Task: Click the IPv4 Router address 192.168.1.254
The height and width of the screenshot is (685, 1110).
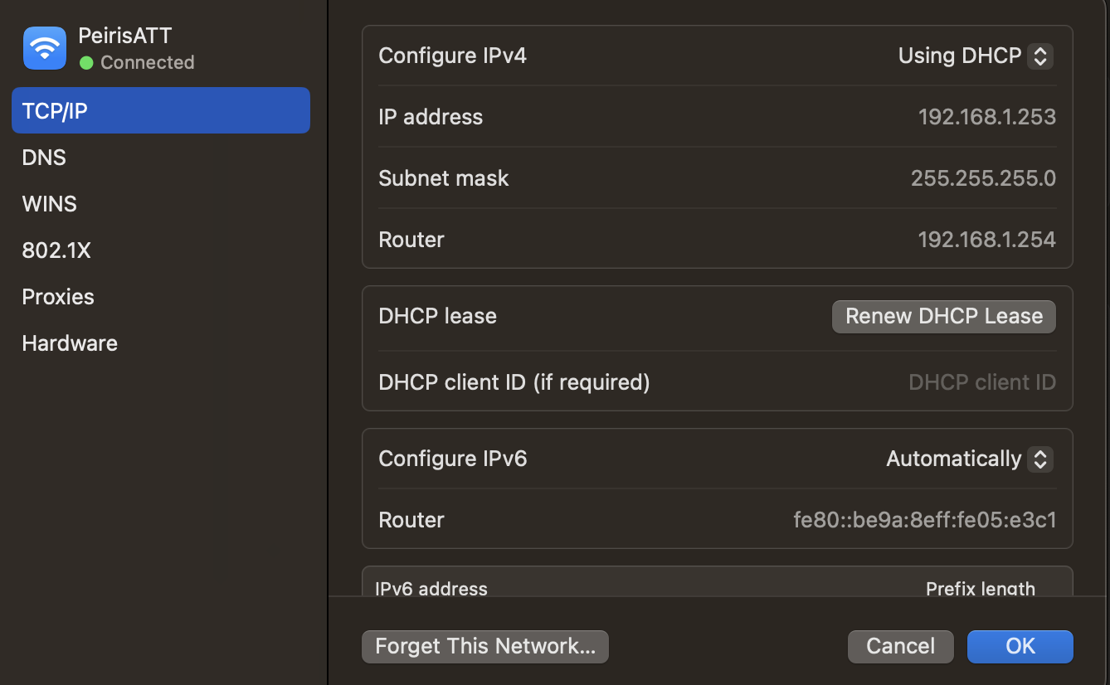Action: (x=986, y=240)
